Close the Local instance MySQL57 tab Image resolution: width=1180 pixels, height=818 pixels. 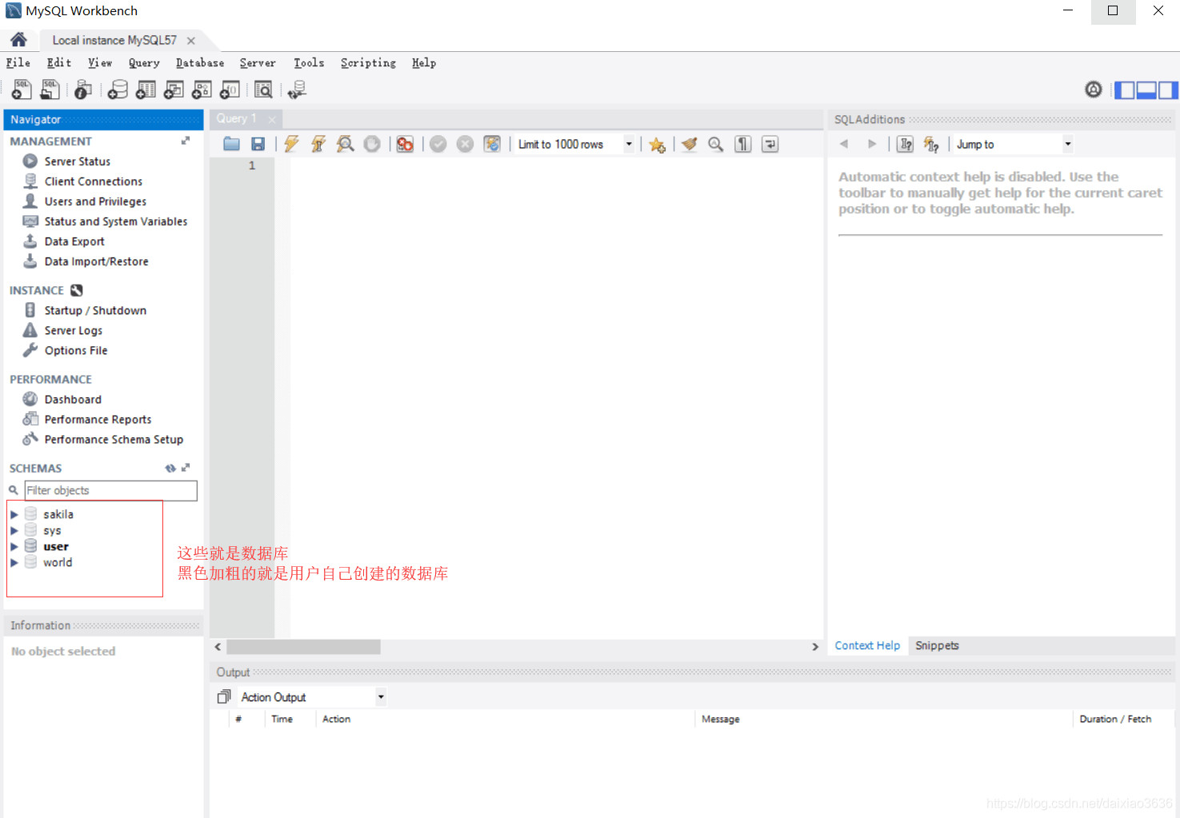(x=191, y=41)
